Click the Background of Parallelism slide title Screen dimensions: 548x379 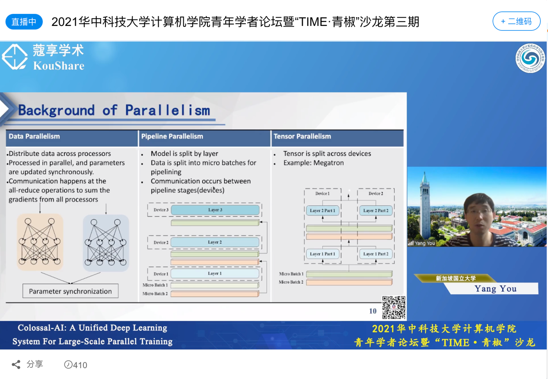coord(114,110)
